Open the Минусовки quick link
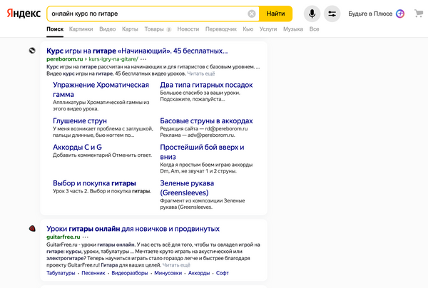Screen dimensions: 428x288 [168, 273]
